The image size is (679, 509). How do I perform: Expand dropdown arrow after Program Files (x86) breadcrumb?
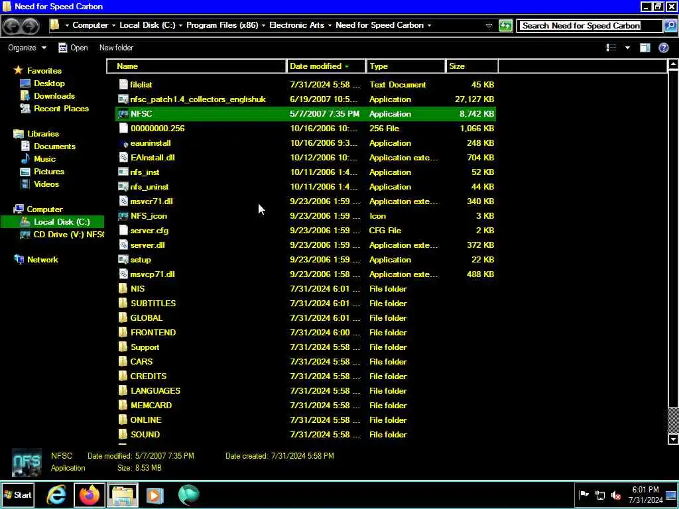[x=263, y=25]
